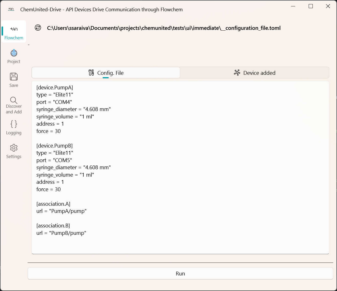The height and width of the screenshot is (291, 337).
Task: Click the reload configuration file icon
Action: [x=38, y=28]
